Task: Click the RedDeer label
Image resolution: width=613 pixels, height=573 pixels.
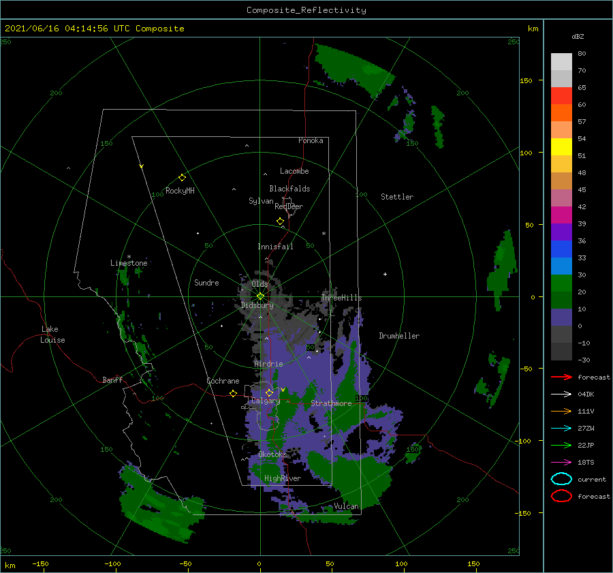Action: pos(289,206)
